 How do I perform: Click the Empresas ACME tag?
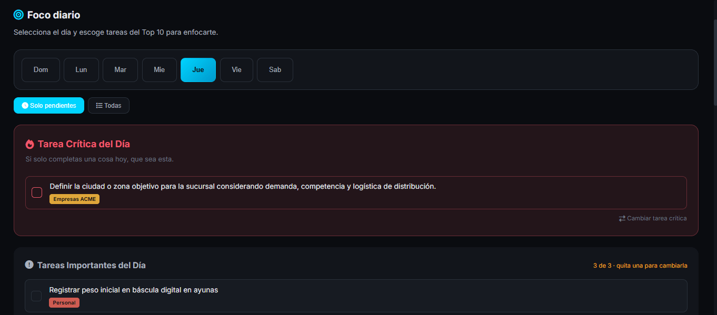[x=75, y=199]
